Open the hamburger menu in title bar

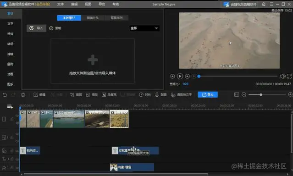click(x=271, y=4)
